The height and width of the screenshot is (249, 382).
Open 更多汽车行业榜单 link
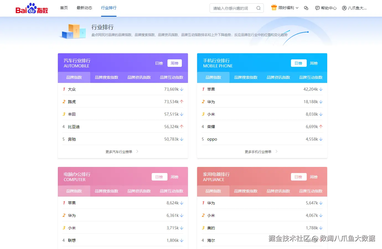119,152
